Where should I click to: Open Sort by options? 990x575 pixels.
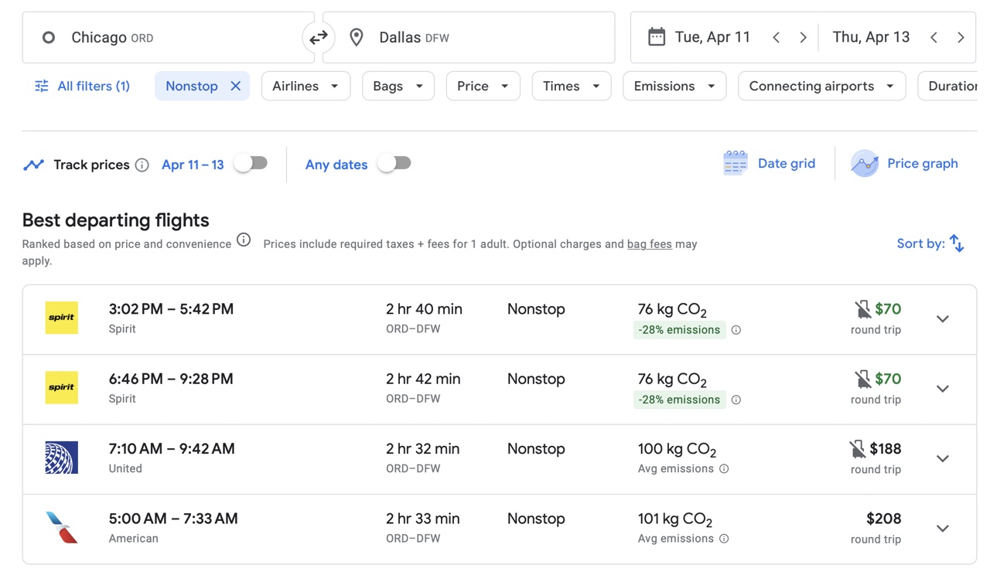(930, 243)
